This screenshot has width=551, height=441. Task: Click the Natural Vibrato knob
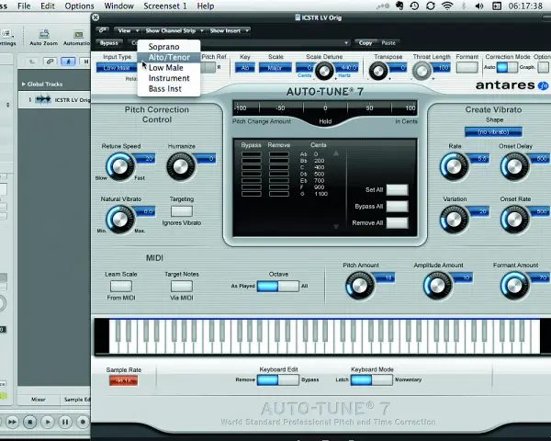click(119, 220)
